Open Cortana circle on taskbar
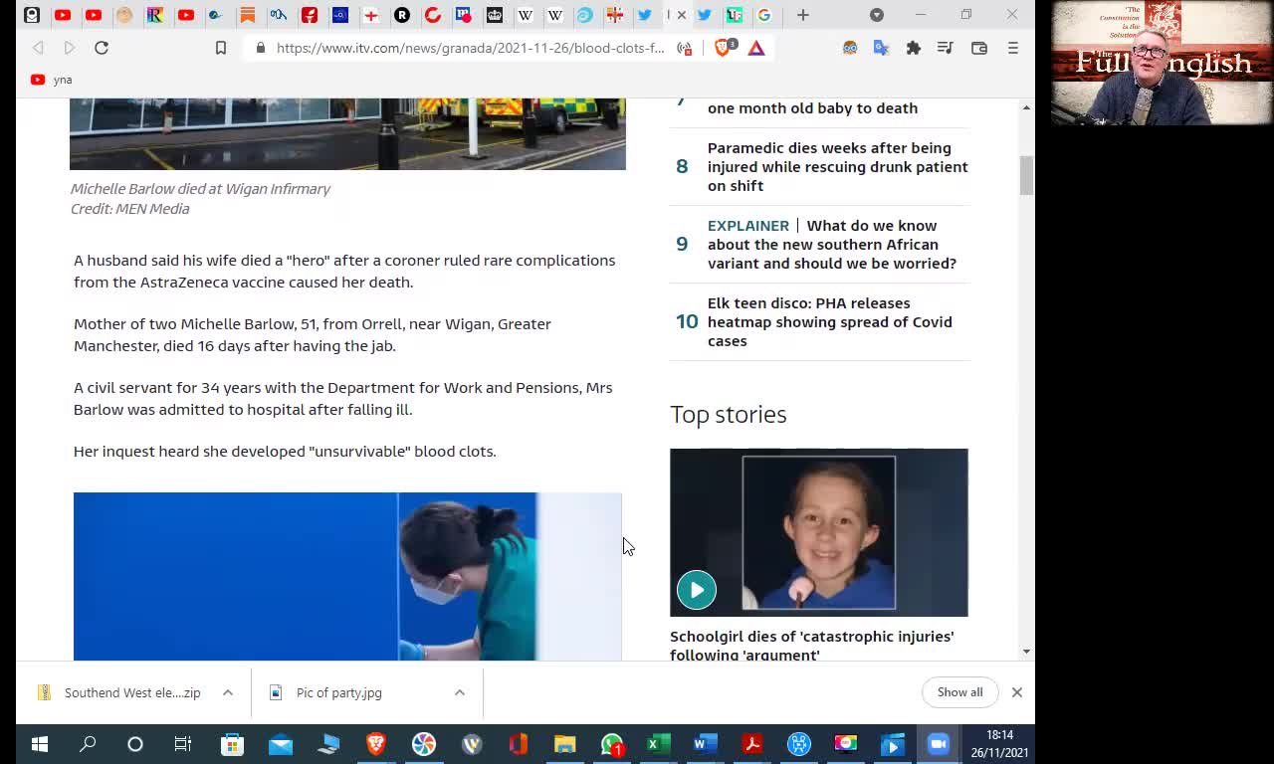 [135, 744]
